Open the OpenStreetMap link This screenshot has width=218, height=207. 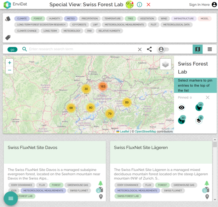pos(145,131)
